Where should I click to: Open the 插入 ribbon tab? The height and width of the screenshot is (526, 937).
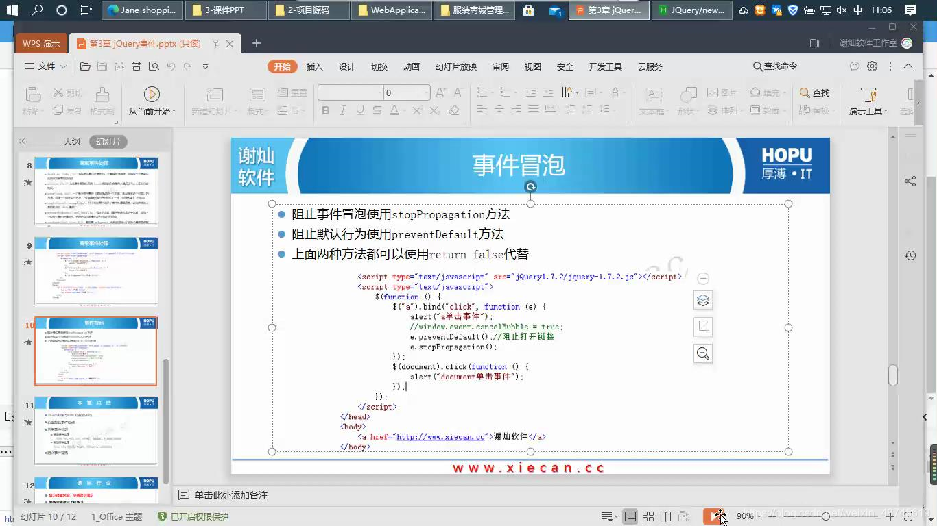pos(314,66)
